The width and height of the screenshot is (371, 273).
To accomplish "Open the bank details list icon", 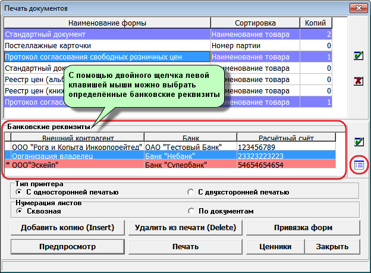I will (359, 165).
